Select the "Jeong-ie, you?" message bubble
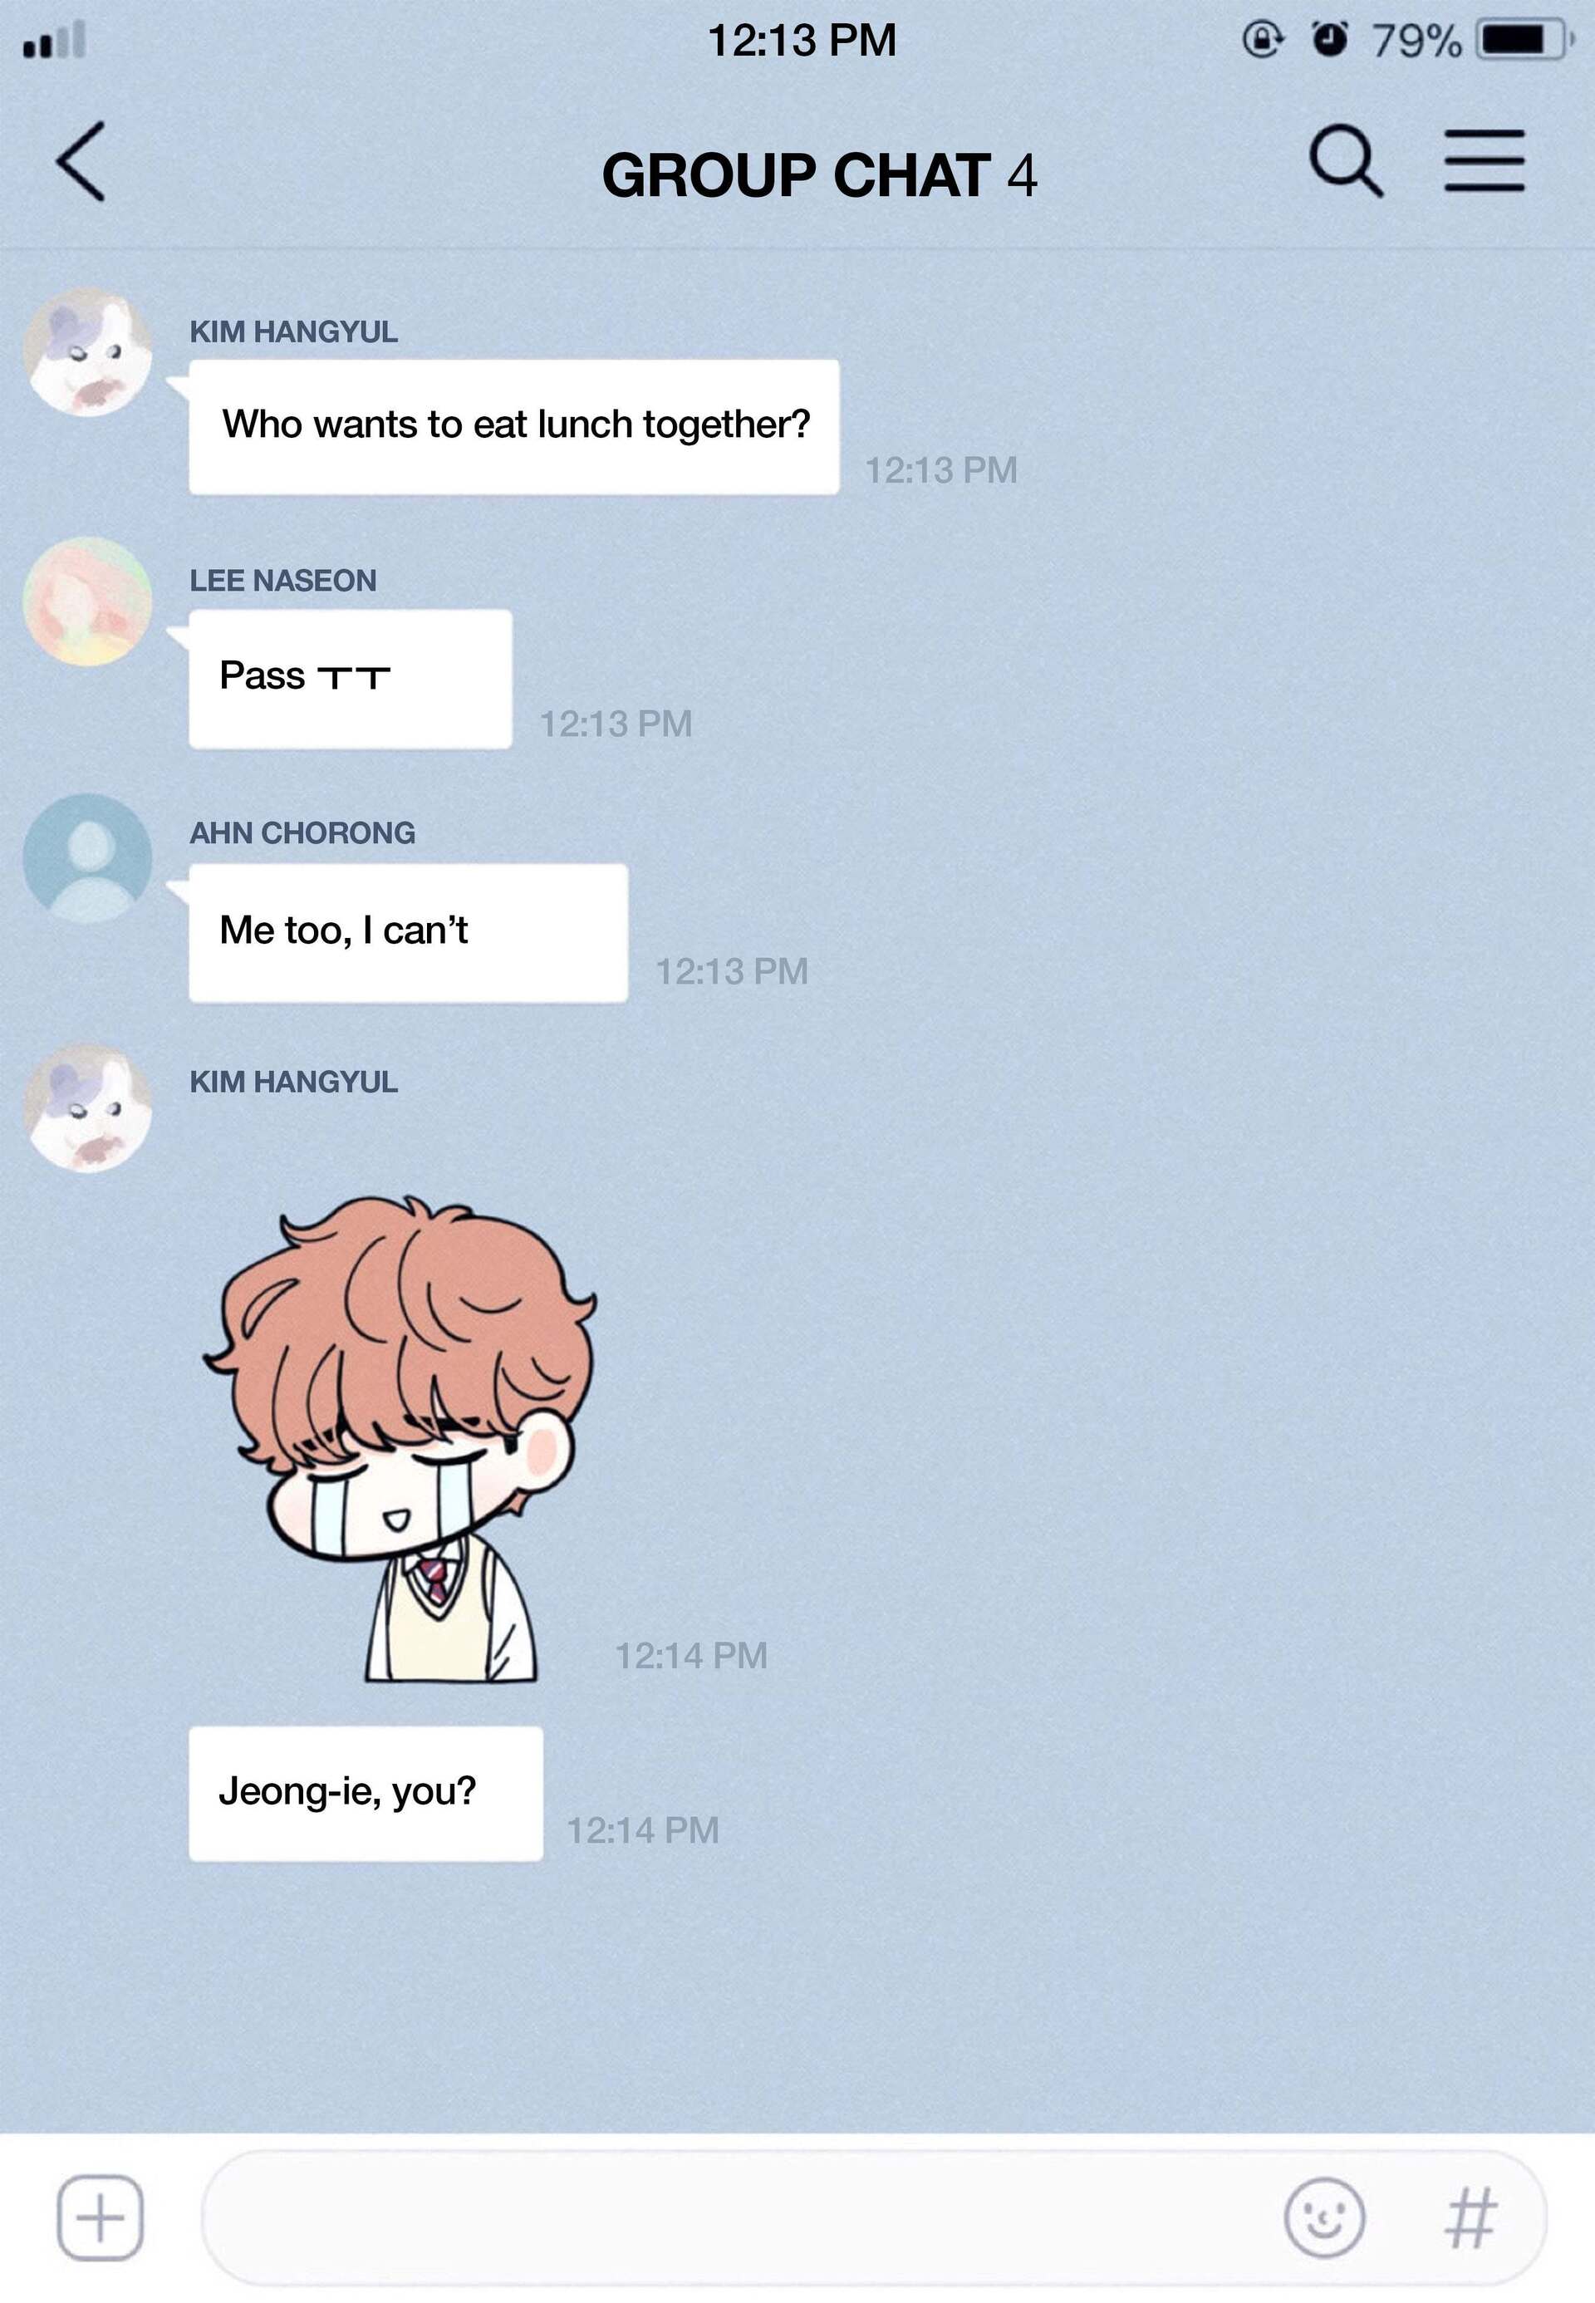 click(x=366, y=1793)
